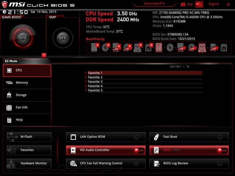Open the Help section in sidebar
The width and height of the screenshot is (235, 176).
coord(27,120)
